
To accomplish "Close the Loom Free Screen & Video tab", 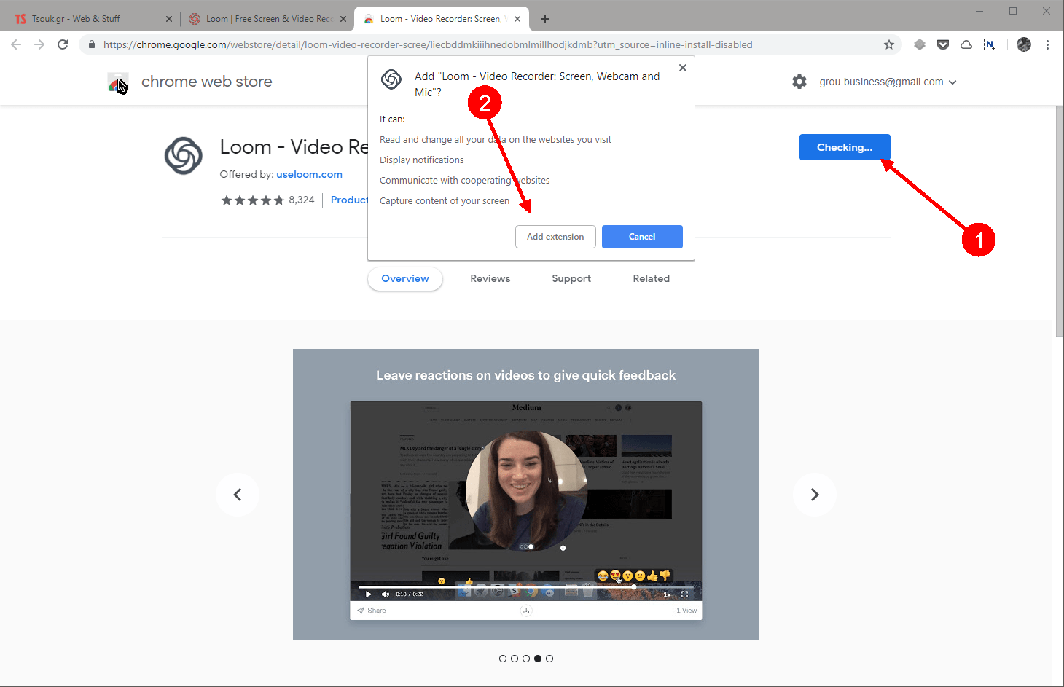I will click(x=343, y=19).
